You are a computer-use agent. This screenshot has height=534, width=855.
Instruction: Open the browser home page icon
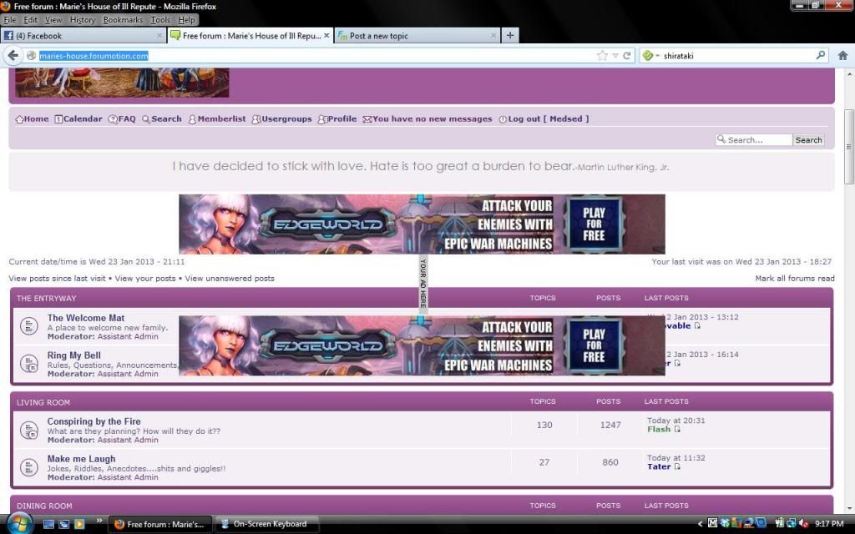point(842,56)
